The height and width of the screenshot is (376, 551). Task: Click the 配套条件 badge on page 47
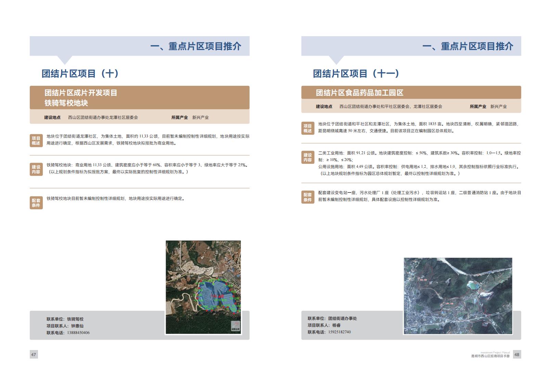coord(36,203)
